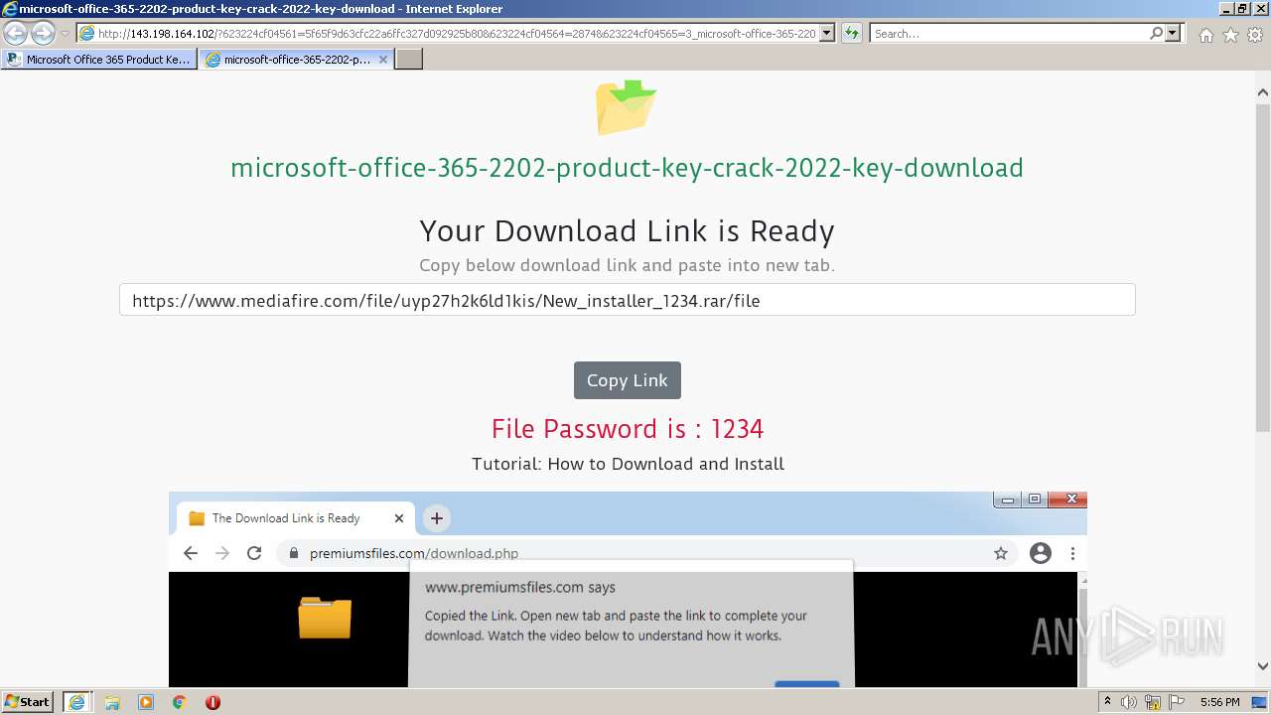Click the vertical scrollbar thumb
The image size is (1271, 715).
(x=1263, y=266)
